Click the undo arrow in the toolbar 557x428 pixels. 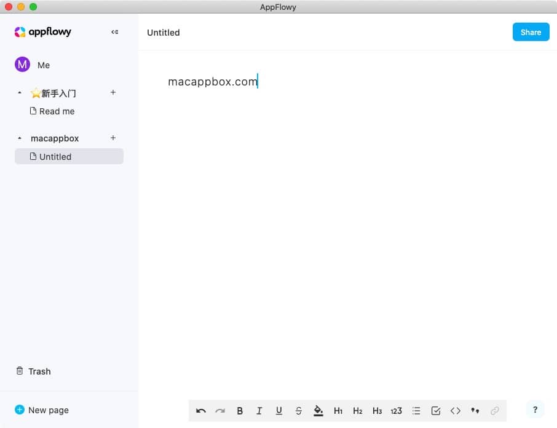tap(200, 411)
